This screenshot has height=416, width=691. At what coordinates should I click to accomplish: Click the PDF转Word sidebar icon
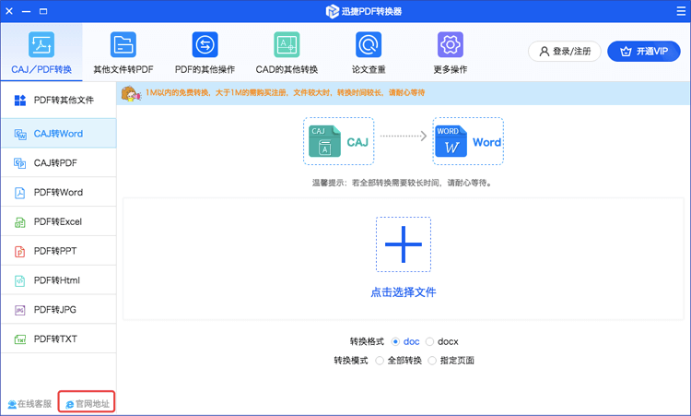point(20,193)
